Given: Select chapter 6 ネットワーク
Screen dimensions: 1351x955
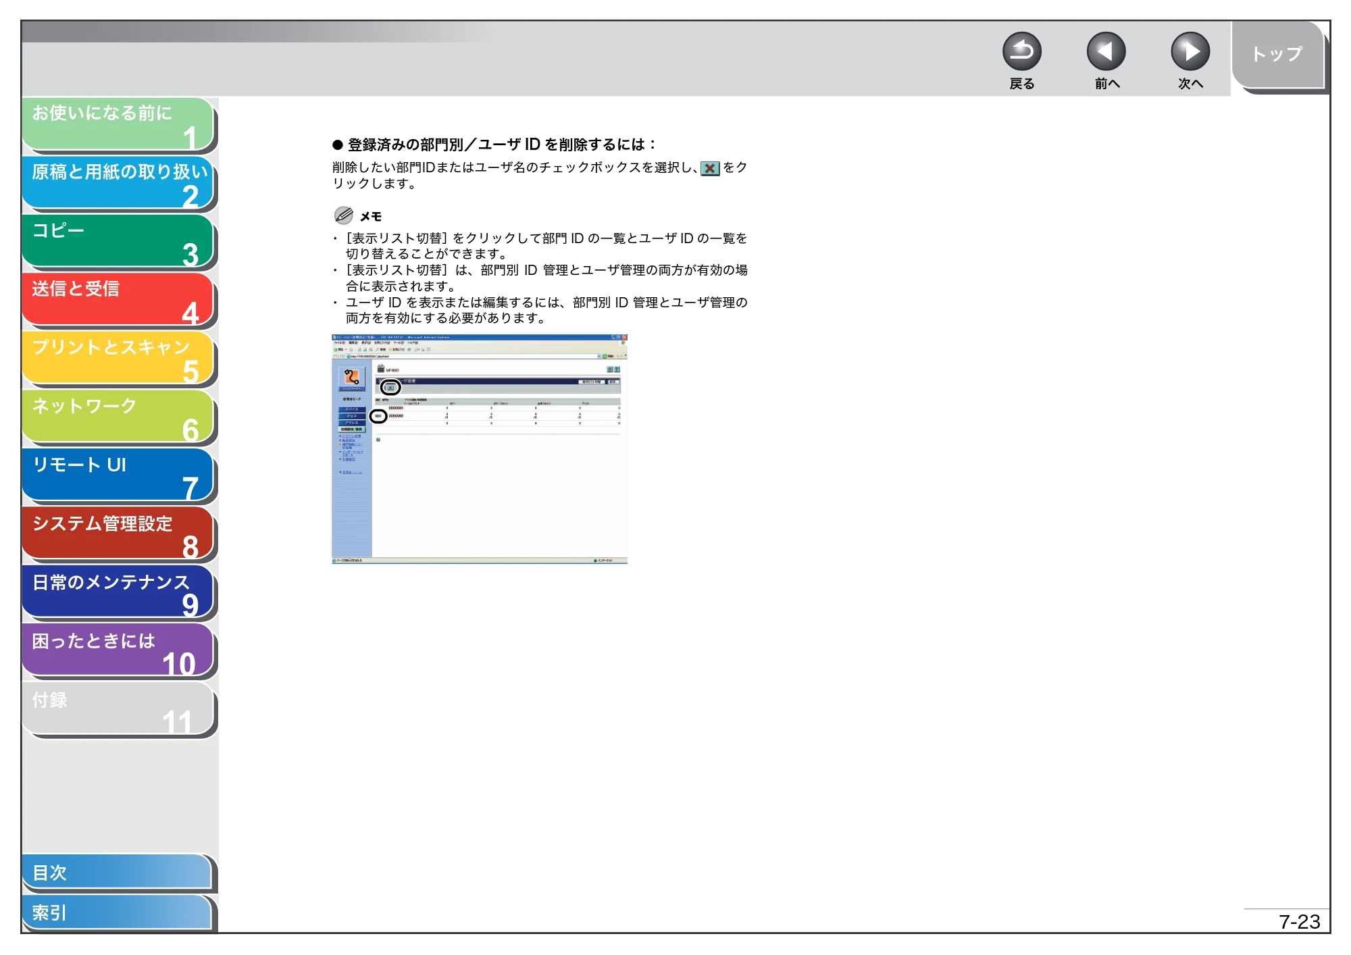Looking at the screenshot, I should pyautogui.click(x=118, y=417).
